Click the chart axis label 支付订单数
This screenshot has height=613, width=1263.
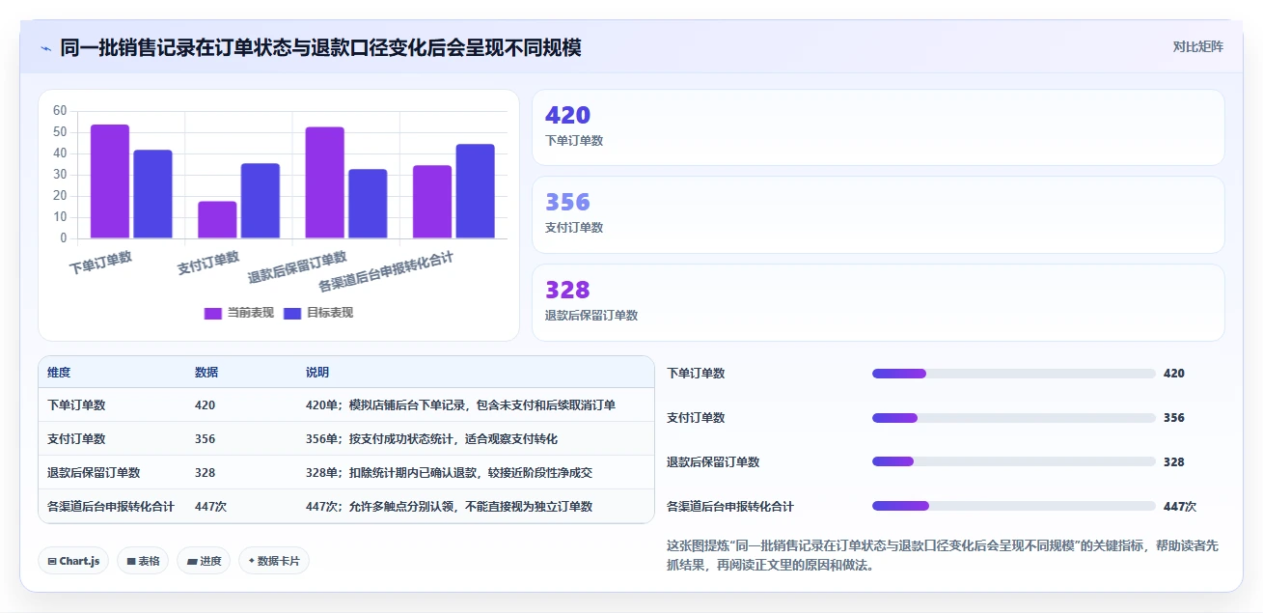coord(208,264)
